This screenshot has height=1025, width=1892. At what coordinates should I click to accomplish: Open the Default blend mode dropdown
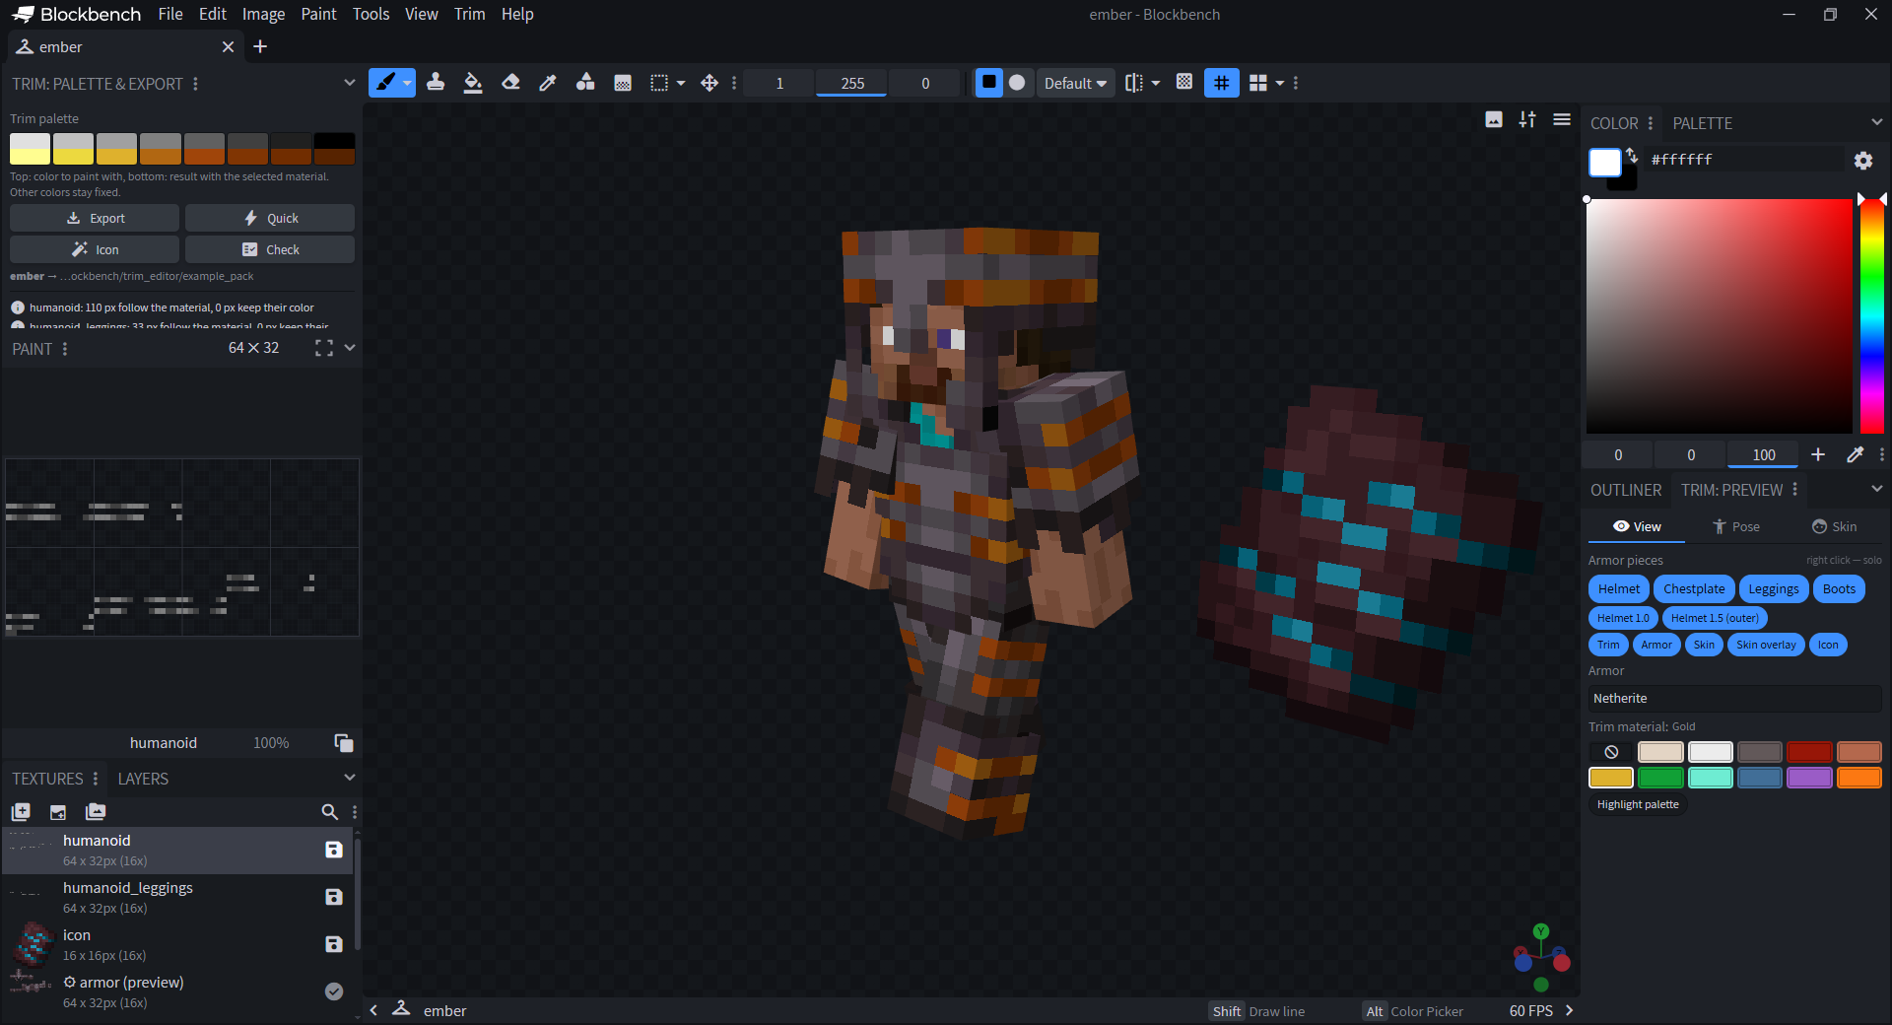(x=1075, y=83)
